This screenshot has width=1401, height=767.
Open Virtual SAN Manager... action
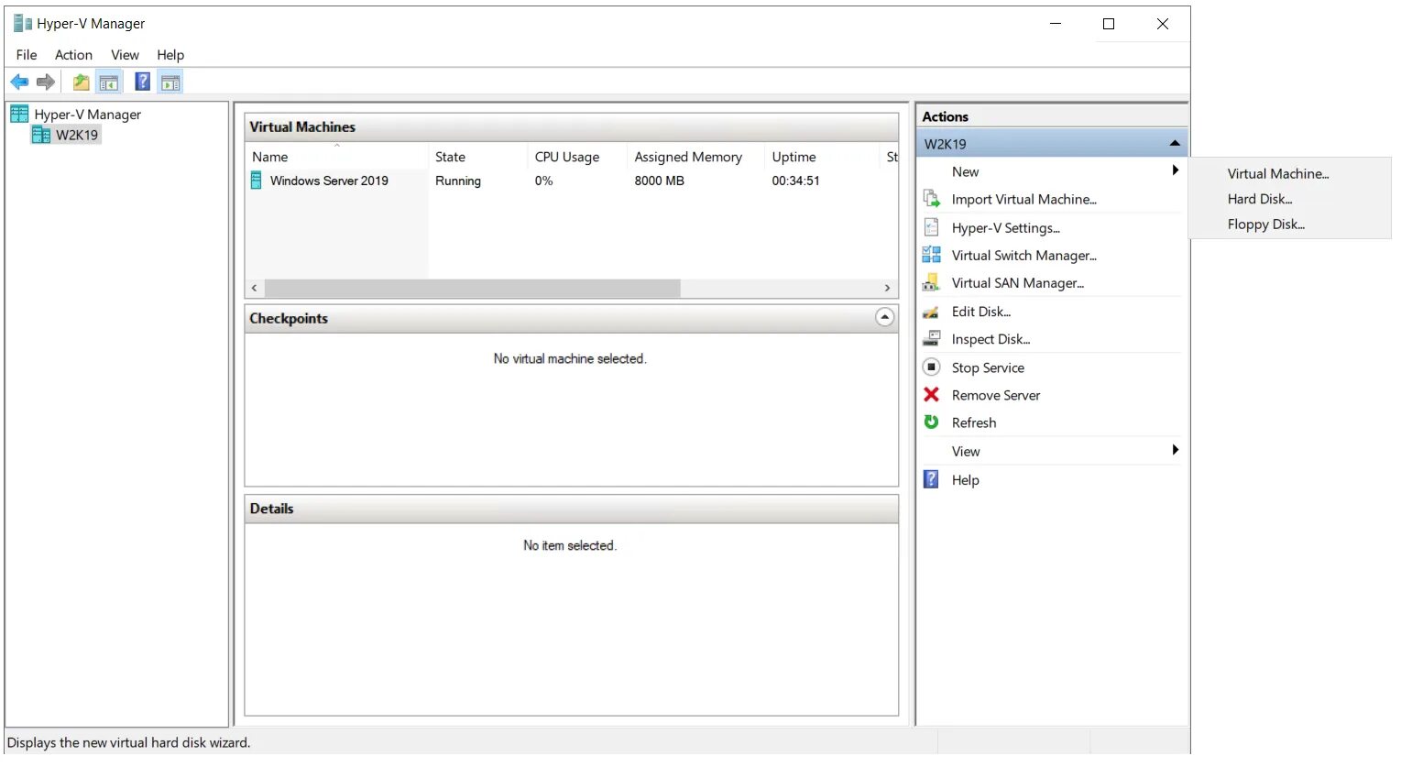click(x=1017, y=282)
